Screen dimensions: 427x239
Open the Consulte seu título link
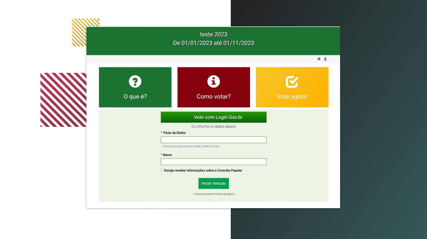[190, 147]
